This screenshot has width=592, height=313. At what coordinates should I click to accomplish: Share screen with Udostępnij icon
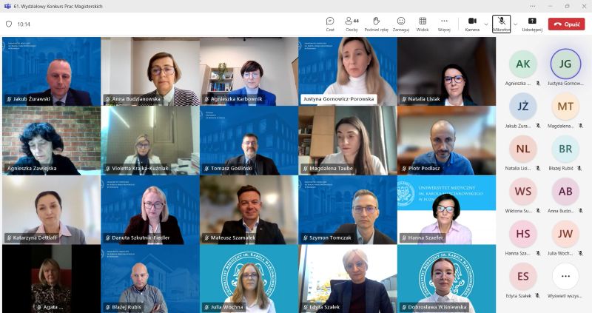(x=532, y=22)
